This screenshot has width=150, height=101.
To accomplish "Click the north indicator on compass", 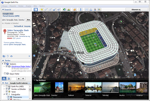I will (142, 14).
